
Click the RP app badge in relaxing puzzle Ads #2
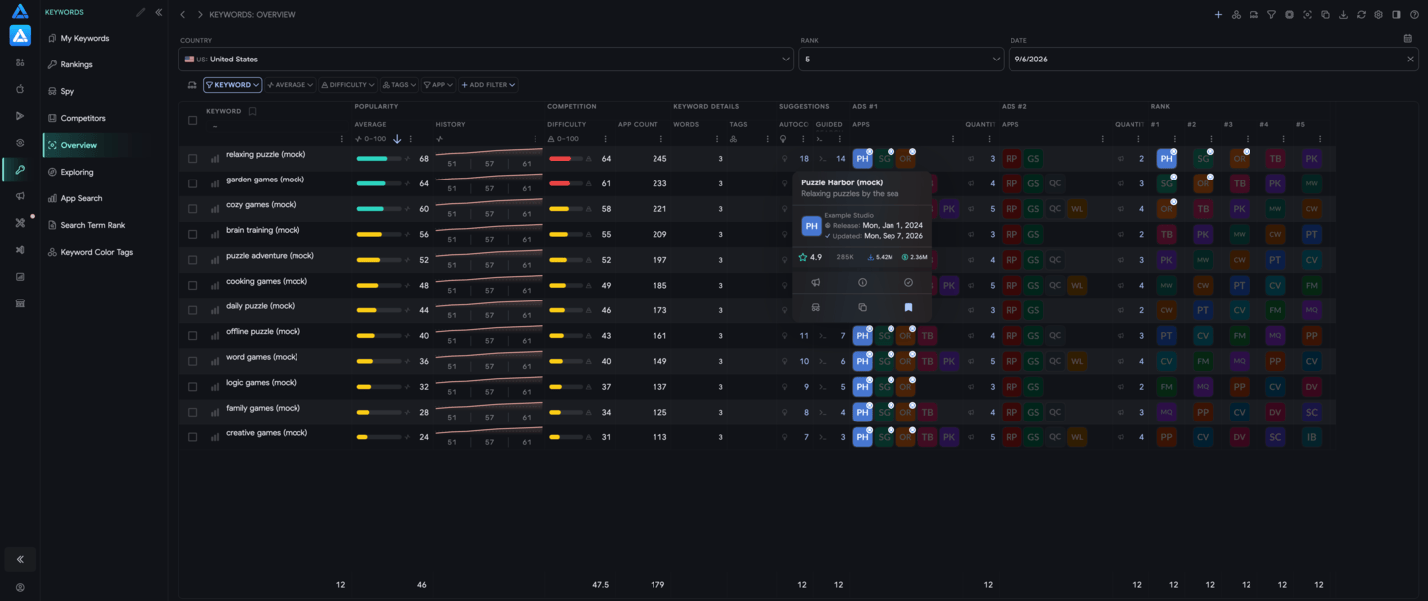(1011, 159)
